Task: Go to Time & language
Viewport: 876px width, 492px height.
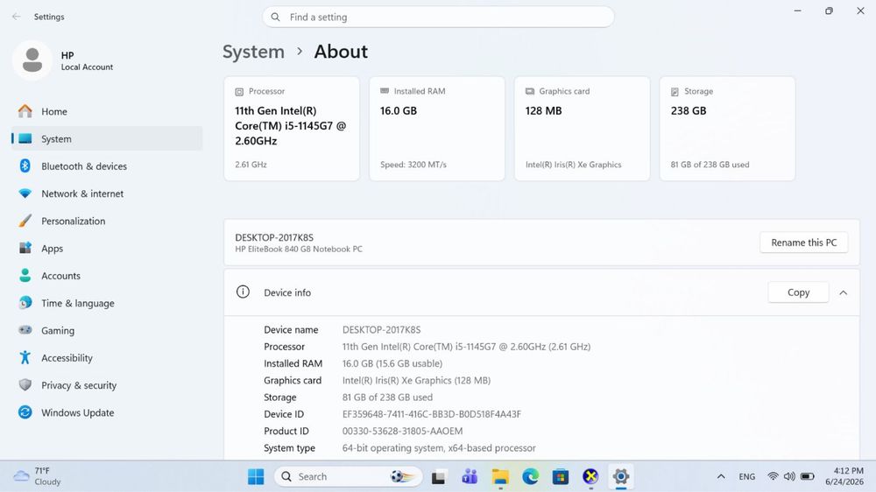Action: (106, 303)
